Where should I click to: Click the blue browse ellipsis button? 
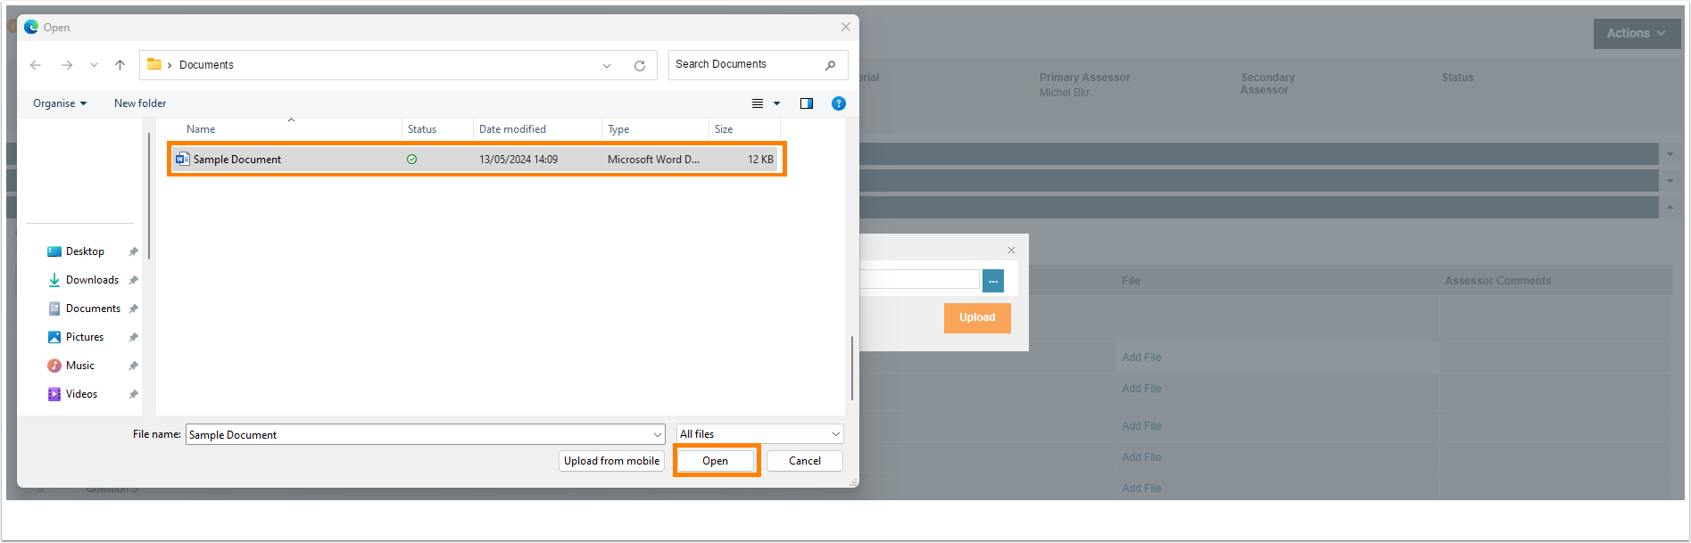[x=993, y=281]
